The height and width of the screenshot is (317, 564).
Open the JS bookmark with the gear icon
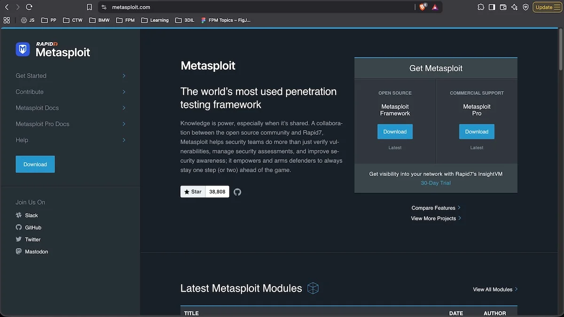(x=28, y=20)
